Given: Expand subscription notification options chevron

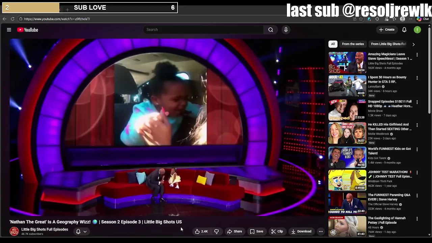Looking at the screenshot, I should click(x=85, y=232).
